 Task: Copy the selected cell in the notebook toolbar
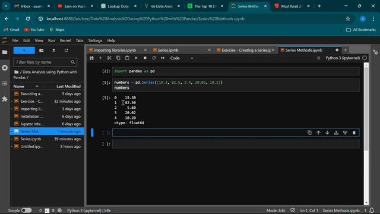[118, 58]
